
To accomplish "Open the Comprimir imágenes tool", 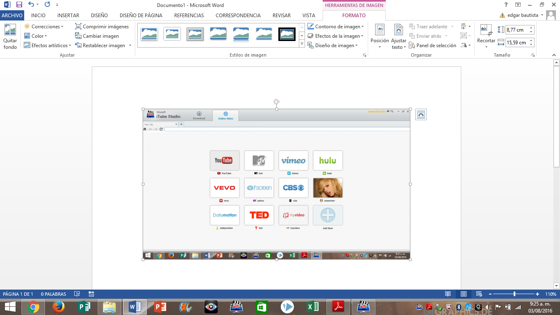I will (102, 27).
